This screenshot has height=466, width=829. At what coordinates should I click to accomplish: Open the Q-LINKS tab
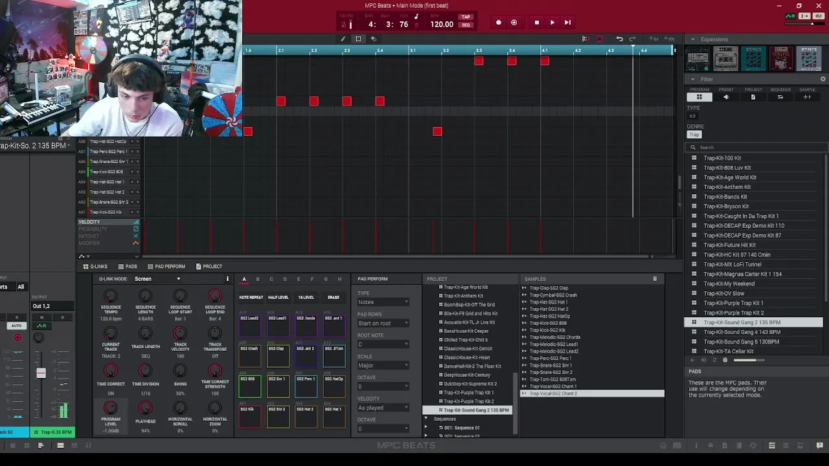click(x=95, y=267)
